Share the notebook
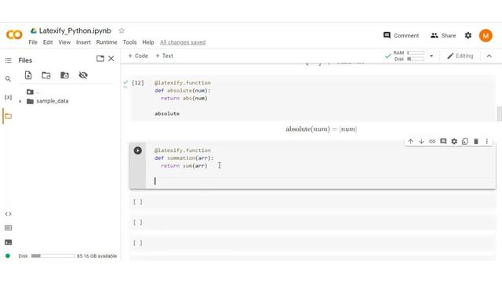This screenshot has height=282, width=502. point(443,35)
